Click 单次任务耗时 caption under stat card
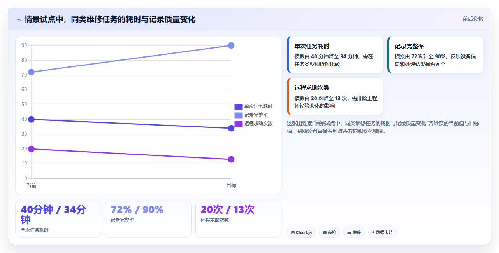Image resolution: width=499 pixels, height=253 pixels. click(35, 230)
